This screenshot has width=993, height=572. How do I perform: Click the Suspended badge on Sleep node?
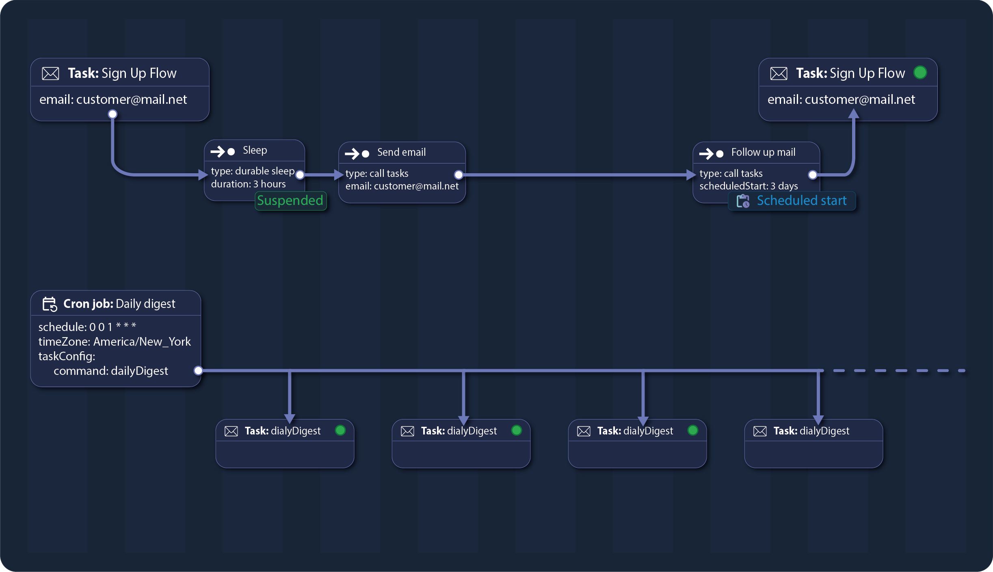click(x=290, y=201)
